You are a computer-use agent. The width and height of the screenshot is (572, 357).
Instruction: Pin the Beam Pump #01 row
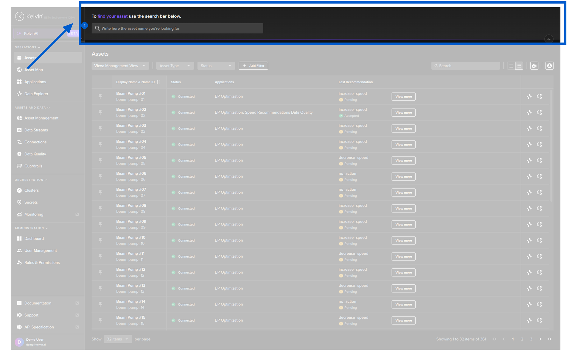100,96
